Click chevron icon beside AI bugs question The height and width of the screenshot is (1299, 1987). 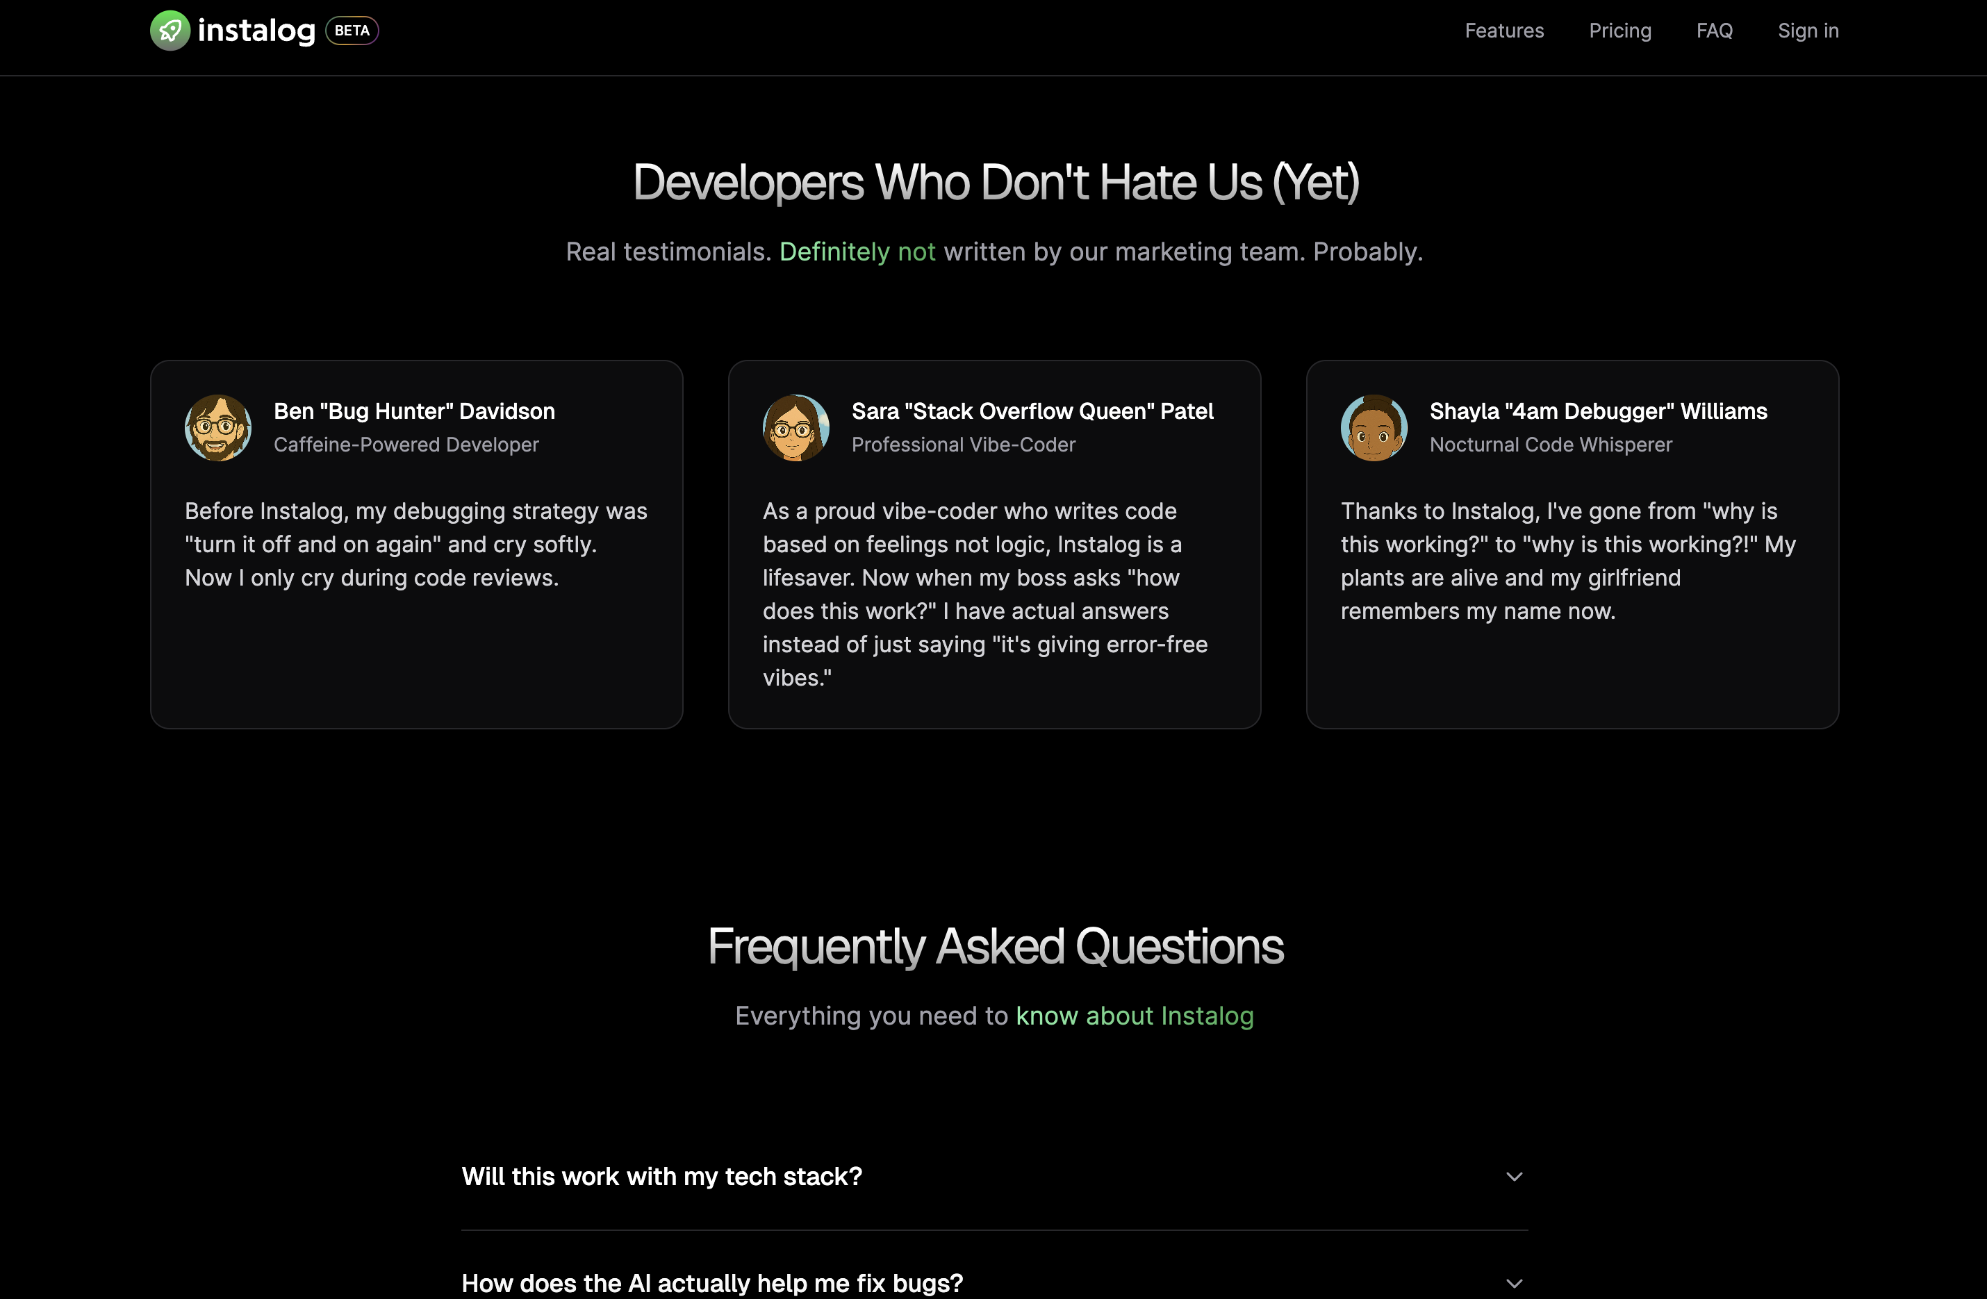tap(1514, 1283)
